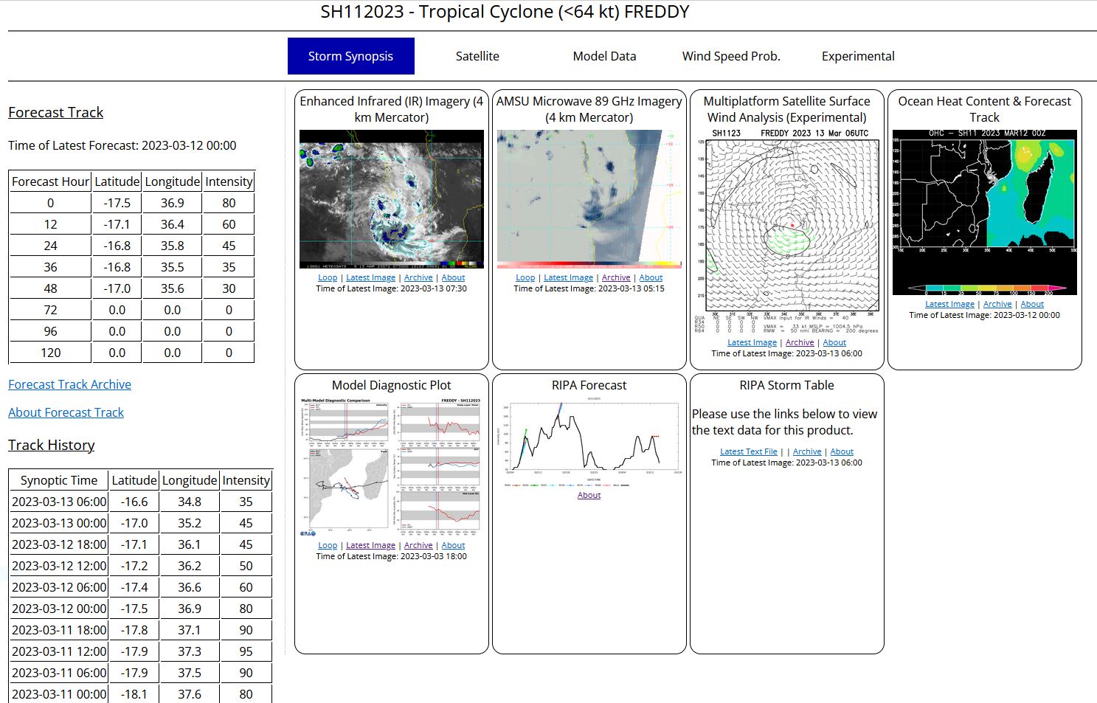Open the Enhanced Infrared imagery thumbnail

click(x=391, y=199)
